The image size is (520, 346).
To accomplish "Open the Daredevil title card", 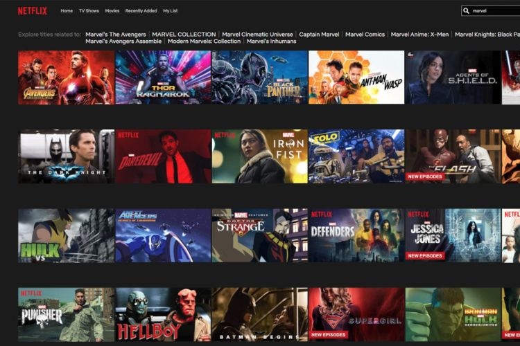I will pyautogui.click(x=163, y=156).
